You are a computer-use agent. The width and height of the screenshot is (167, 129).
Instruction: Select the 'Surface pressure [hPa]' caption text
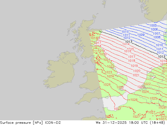pyautogui.click(x=21, y=123)
